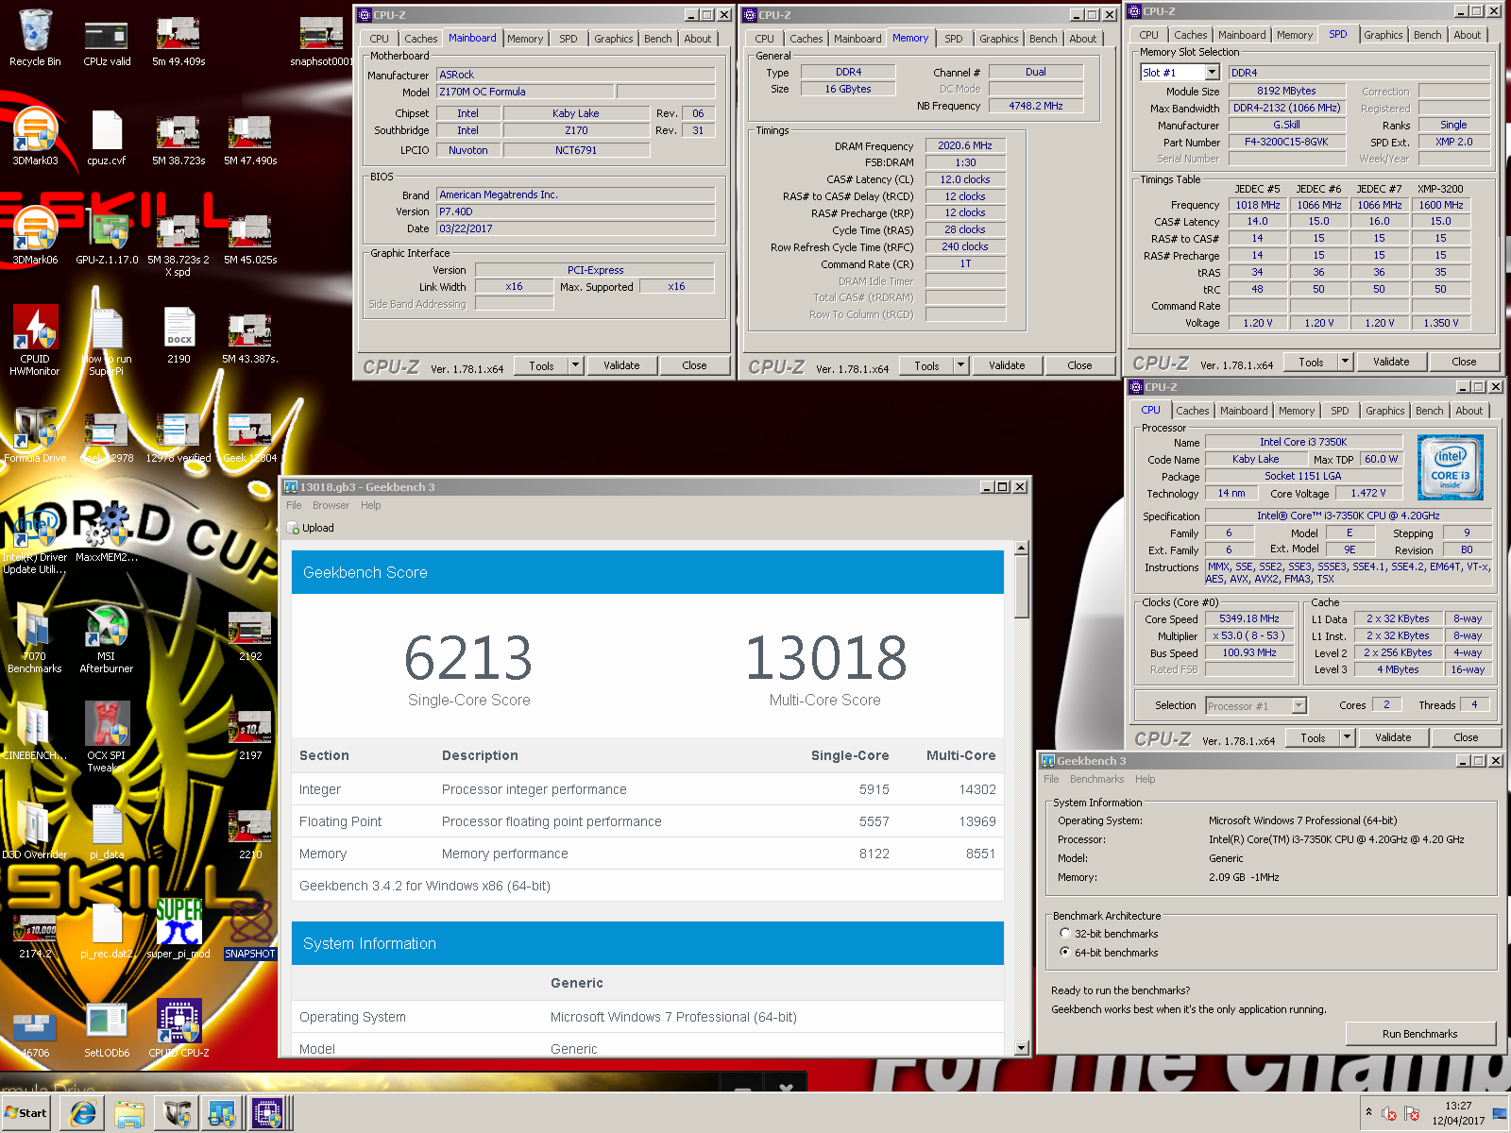
Task: Click the Start button
Action: 26,1113
